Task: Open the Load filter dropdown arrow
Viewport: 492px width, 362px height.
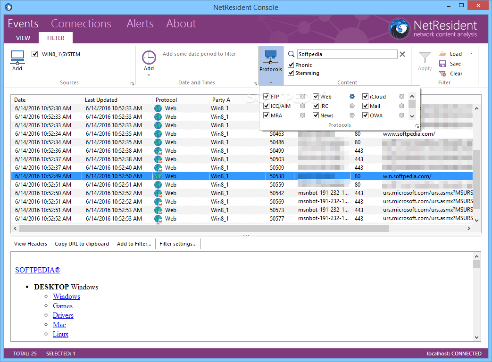Action: tap(471, 54)
